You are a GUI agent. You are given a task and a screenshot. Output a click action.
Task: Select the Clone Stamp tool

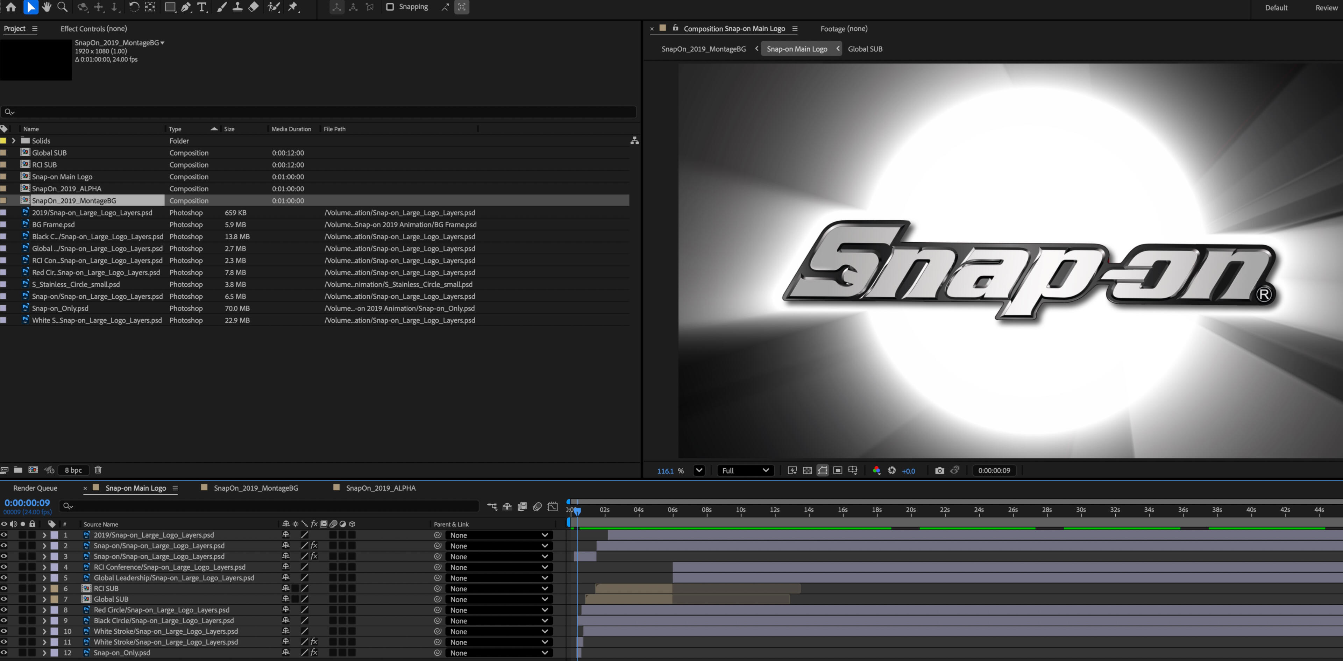pyautogui.click(x=237, y=7)
